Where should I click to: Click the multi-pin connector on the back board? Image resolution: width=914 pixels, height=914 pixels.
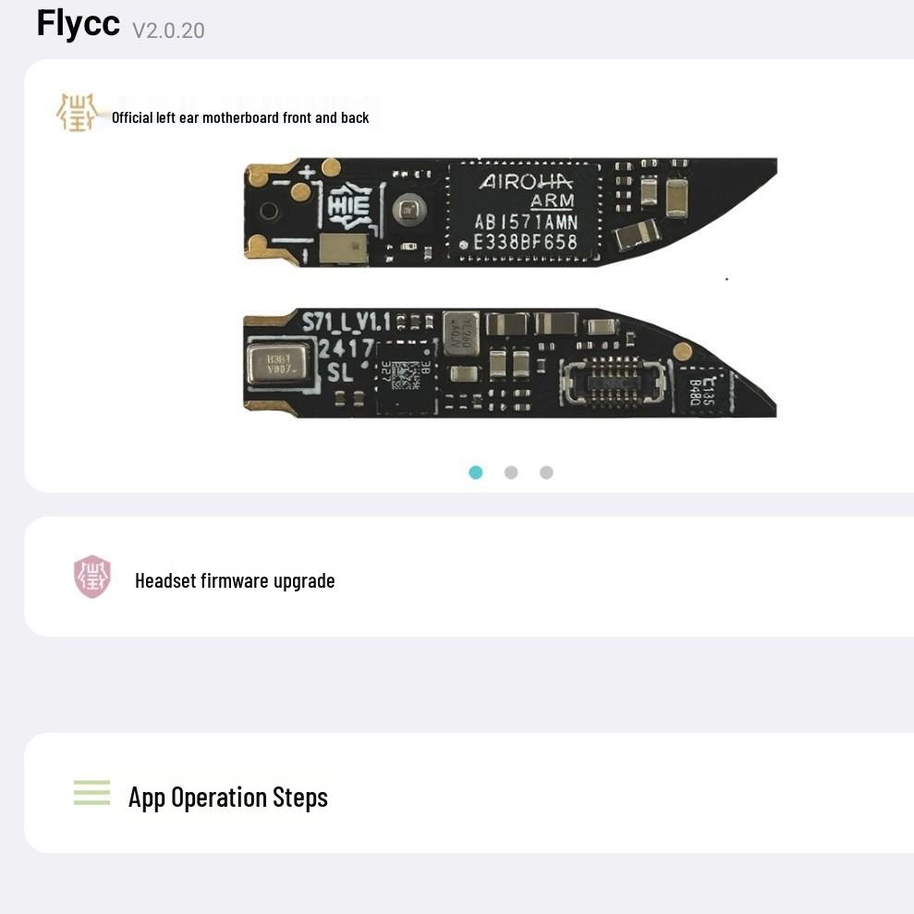click(x=614, y=382)
